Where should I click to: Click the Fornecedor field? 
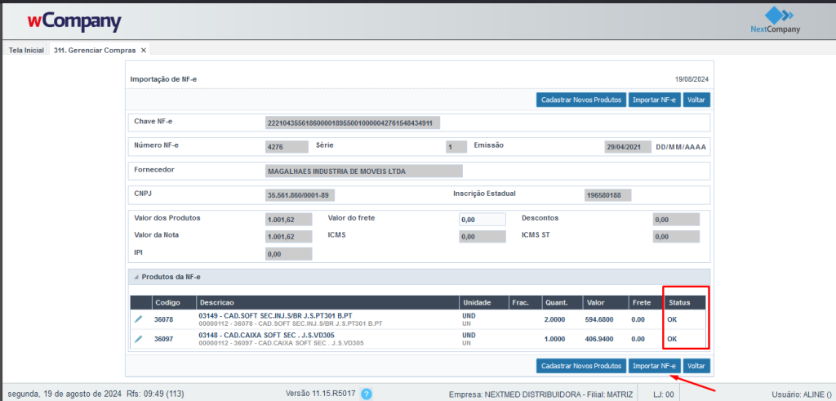tap(364, 172)
